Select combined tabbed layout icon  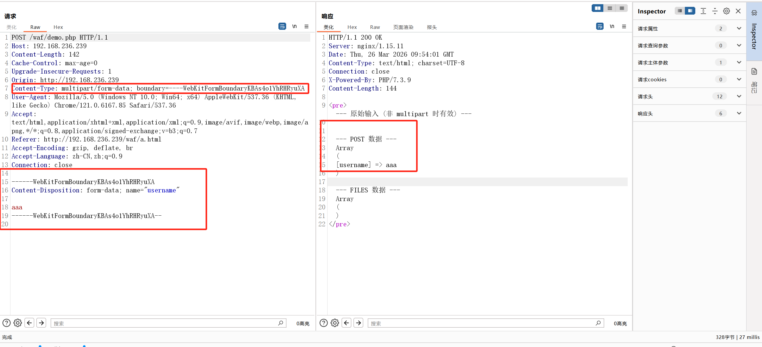(622, 8)
